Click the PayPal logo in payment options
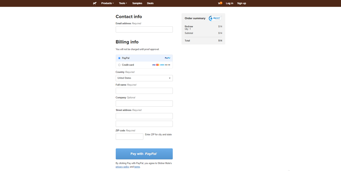Viewport: 341px width, 171px height. tap(167, 58)
